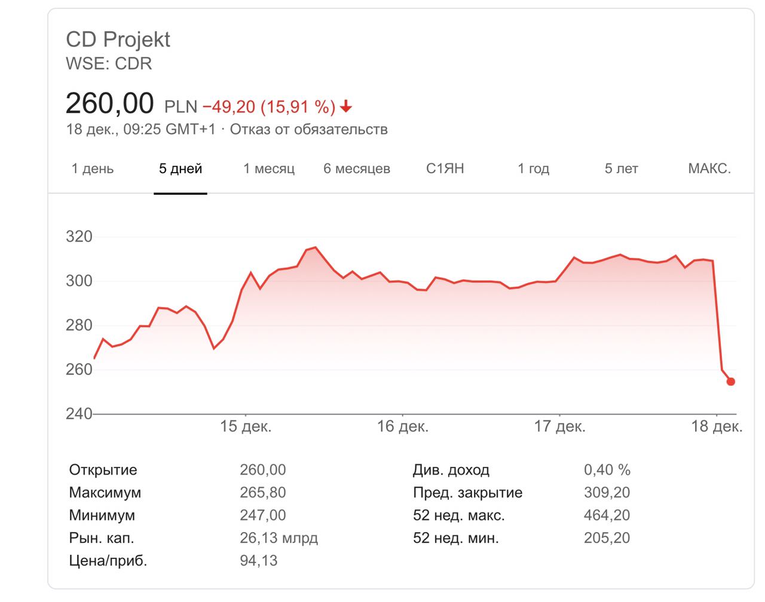
Task: Show the 6 месяцев chart range
Action: pyautogui.click(x=357, y=169)
